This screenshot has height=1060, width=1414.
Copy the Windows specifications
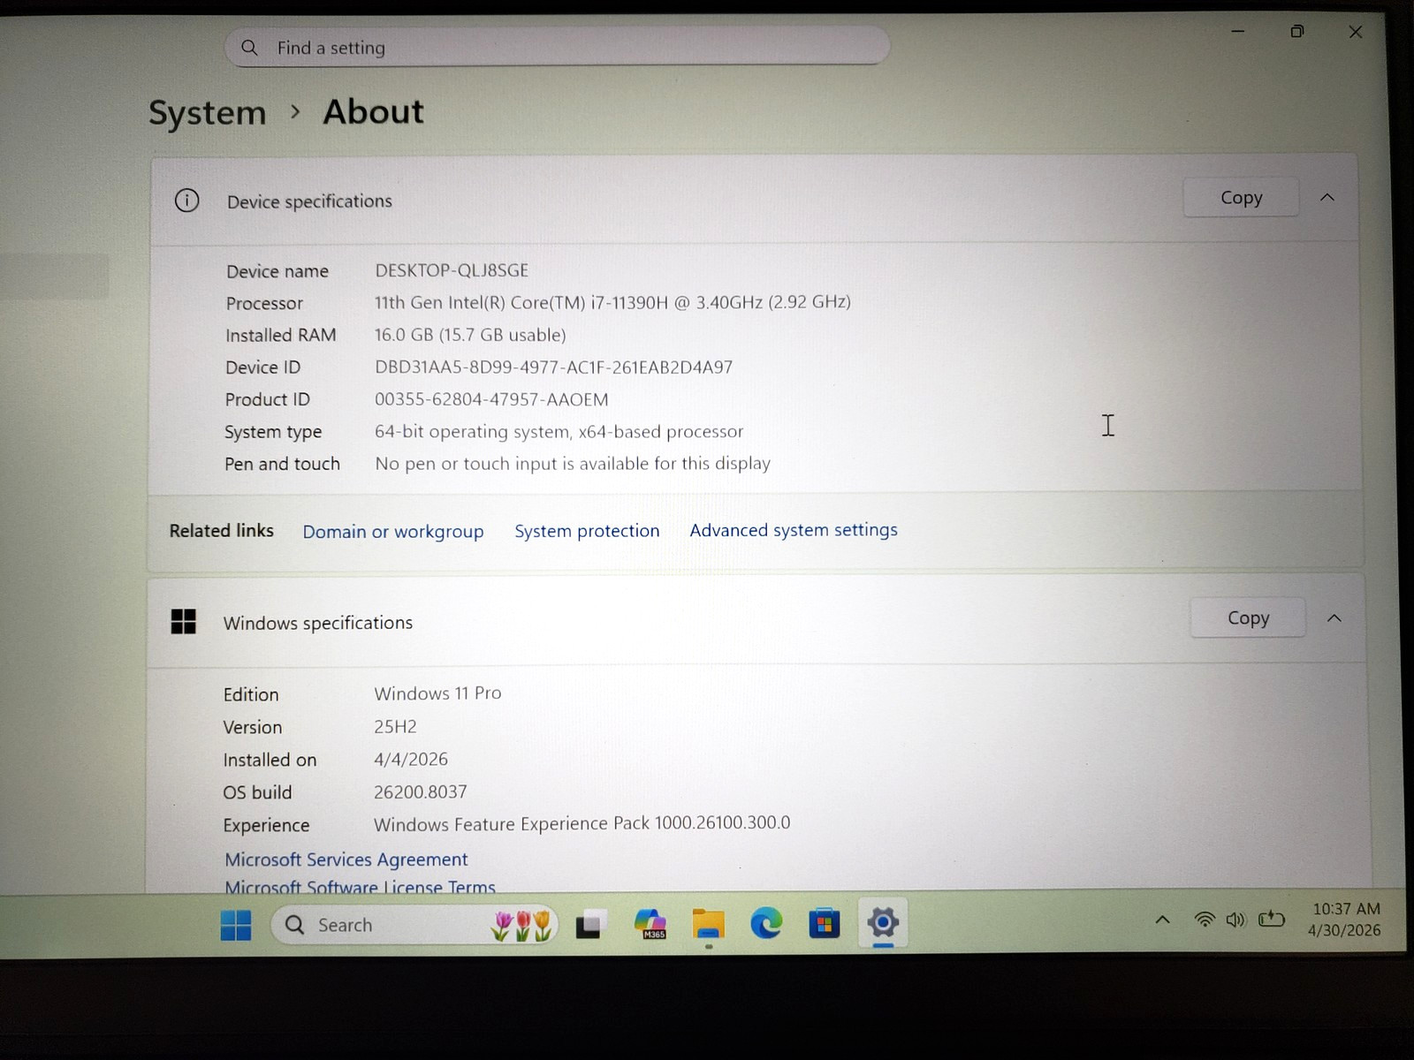click(1248, 618)
